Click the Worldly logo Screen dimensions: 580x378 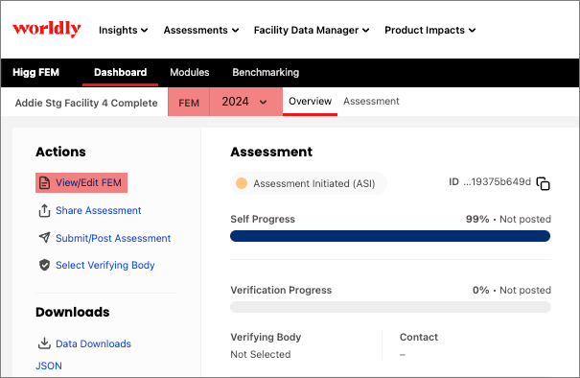coord(47,29)
